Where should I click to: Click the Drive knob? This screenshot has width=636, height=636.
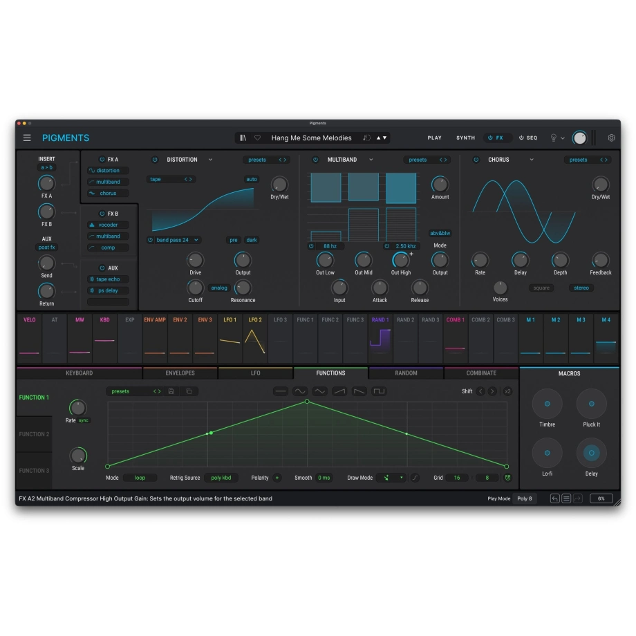(x=195, y=261)
